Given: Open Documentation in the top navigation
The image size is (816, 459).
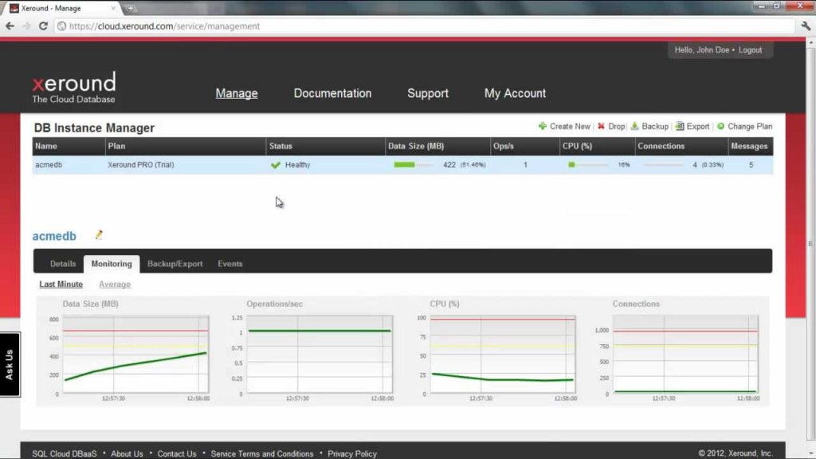Looking at the screenshot, I should (332, 93).
